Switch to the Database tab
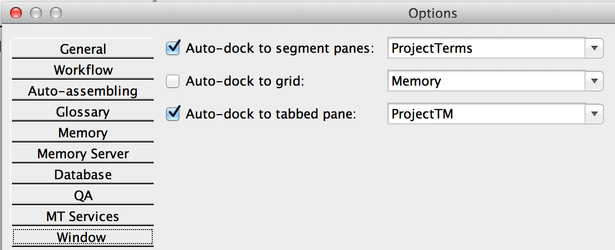Screen dimensions: 615x250 (83, 175)
